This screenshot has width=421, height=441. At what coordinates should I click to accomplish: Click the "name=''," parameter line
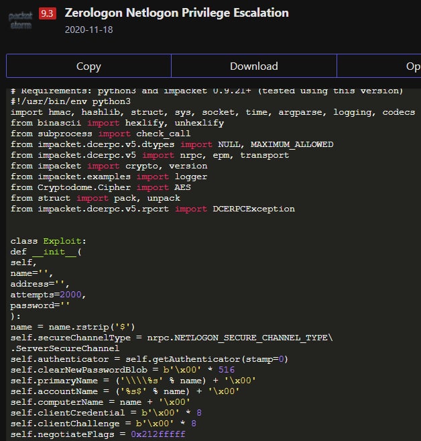pyautogui.click(x=32, y=273)
